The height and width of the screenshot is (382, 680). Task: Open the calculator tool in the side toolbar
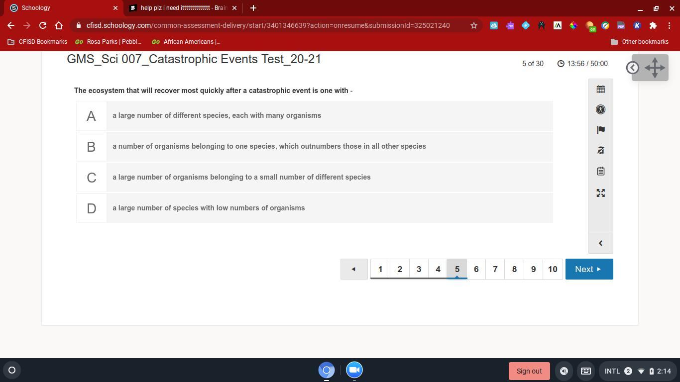tap(600, 90)
